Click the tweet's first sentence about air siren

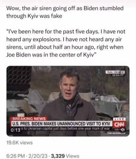(x=65, y=12)
